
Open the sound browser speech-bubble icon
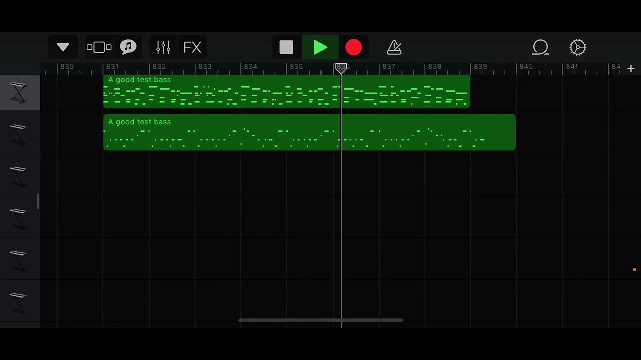click(x=128, y=47)
